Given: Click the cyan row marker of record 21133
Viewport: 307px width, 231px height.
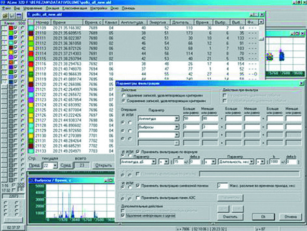Looking at the screenshot, I should pos(31,151).
